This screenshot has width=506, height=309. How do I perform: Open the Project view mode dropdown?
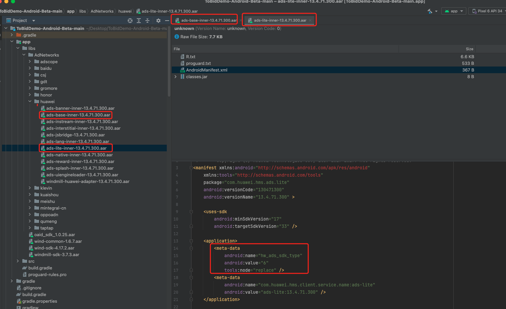point(34,21)
